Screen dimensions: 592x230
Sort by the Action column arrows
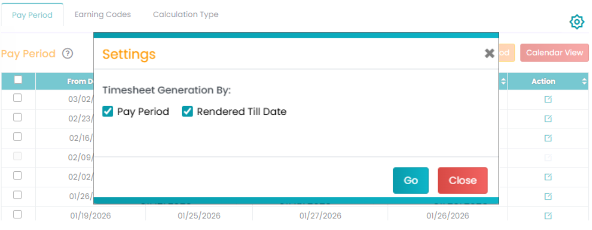584,81
